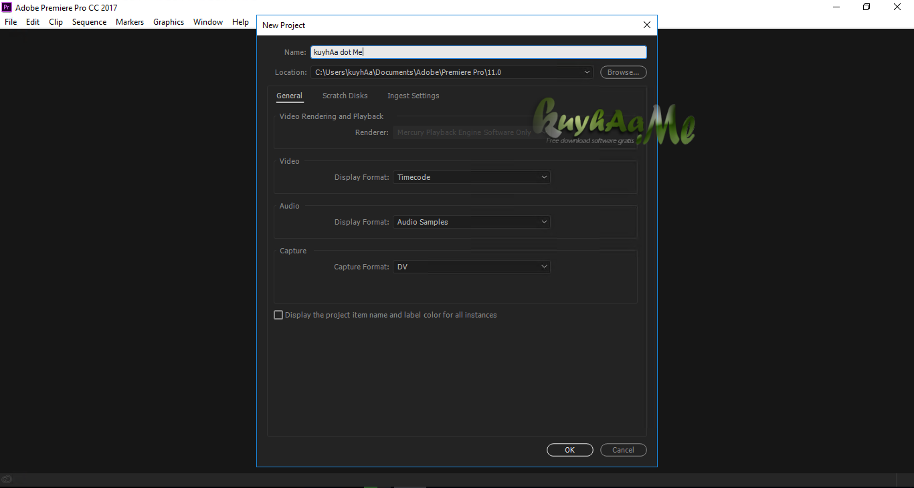Click the "New Project" dialog title
914x488 pixels.
pos(284,25)
